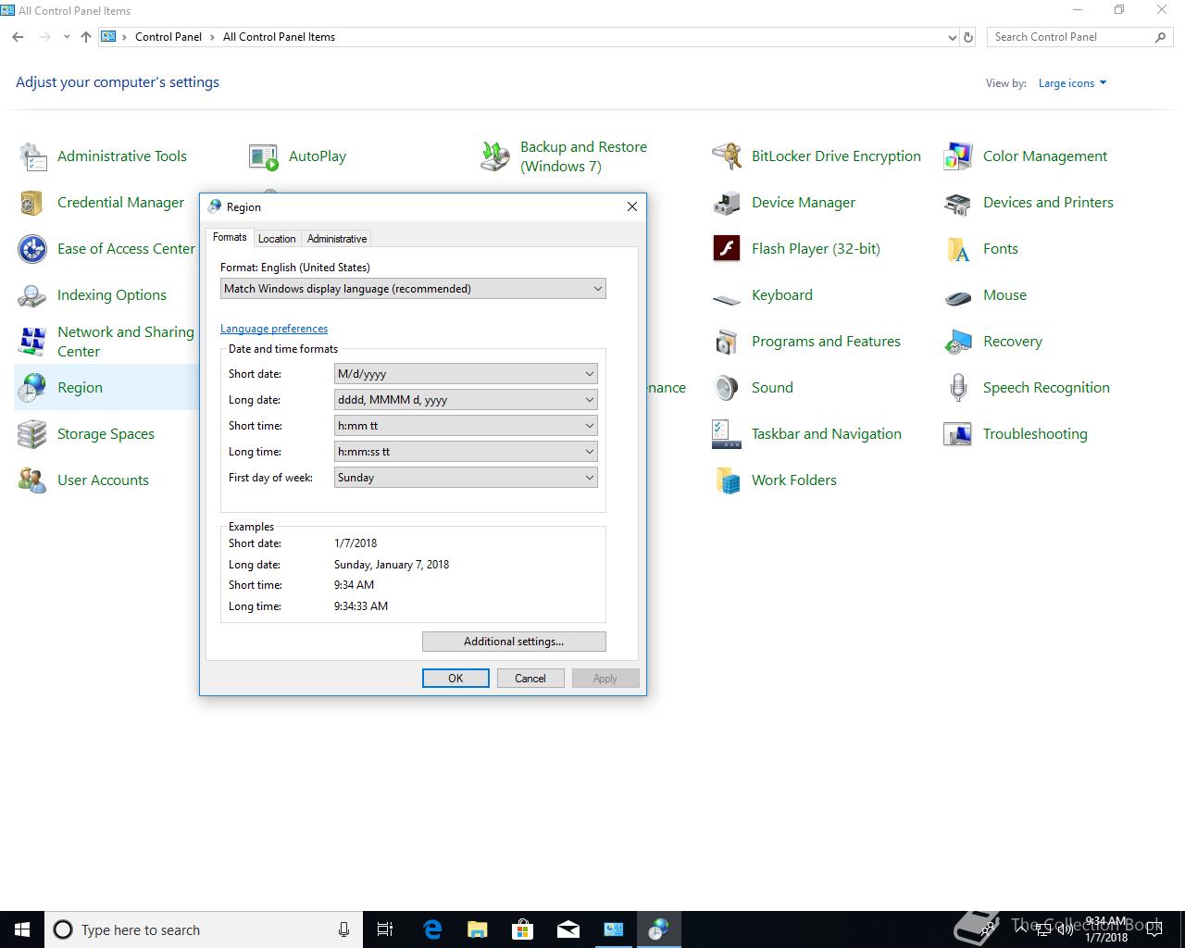Go up one level arrow
Image resolution: width=1185 pixels, height=948 pixels.
click(x=86, y=37)
